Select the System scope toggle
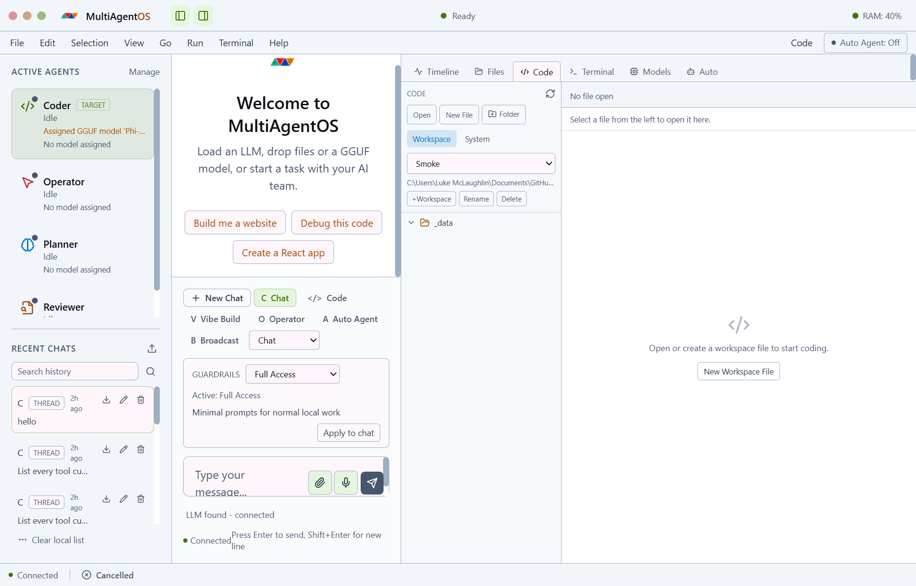 [477, 139]
